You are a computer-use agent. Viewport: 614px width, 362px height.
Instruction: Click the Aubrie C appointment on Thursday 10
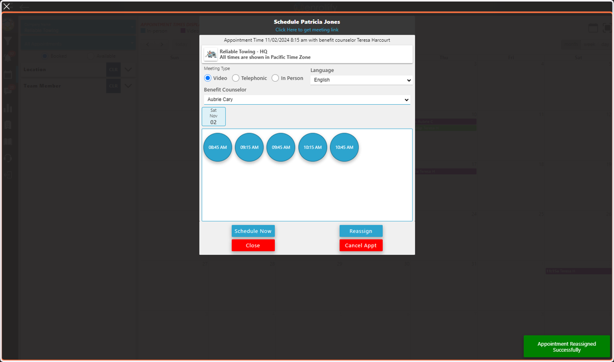445,122
